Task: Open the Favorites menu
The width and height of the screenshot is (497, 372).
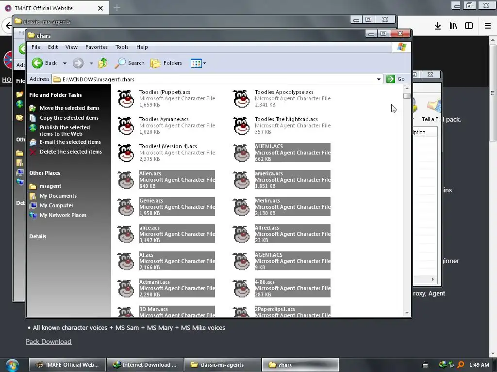Action: (97, 47)
